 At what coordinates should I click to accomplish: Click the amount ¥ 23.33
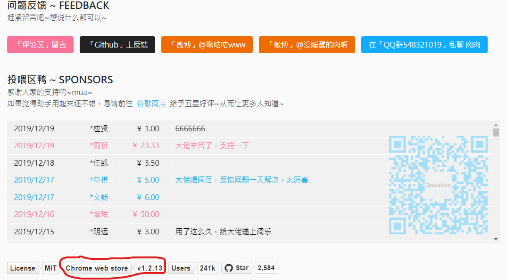(146, 145)
